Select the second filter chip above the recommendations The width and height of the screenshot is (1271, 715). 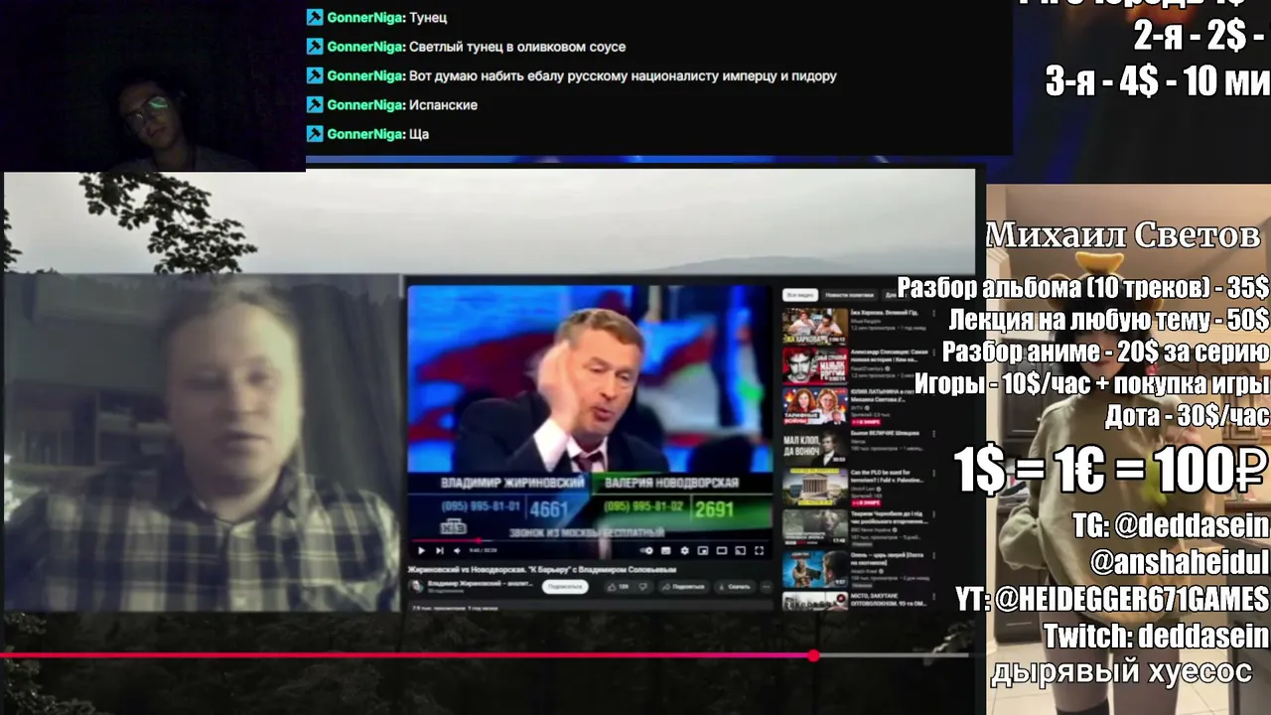point(849,295)
